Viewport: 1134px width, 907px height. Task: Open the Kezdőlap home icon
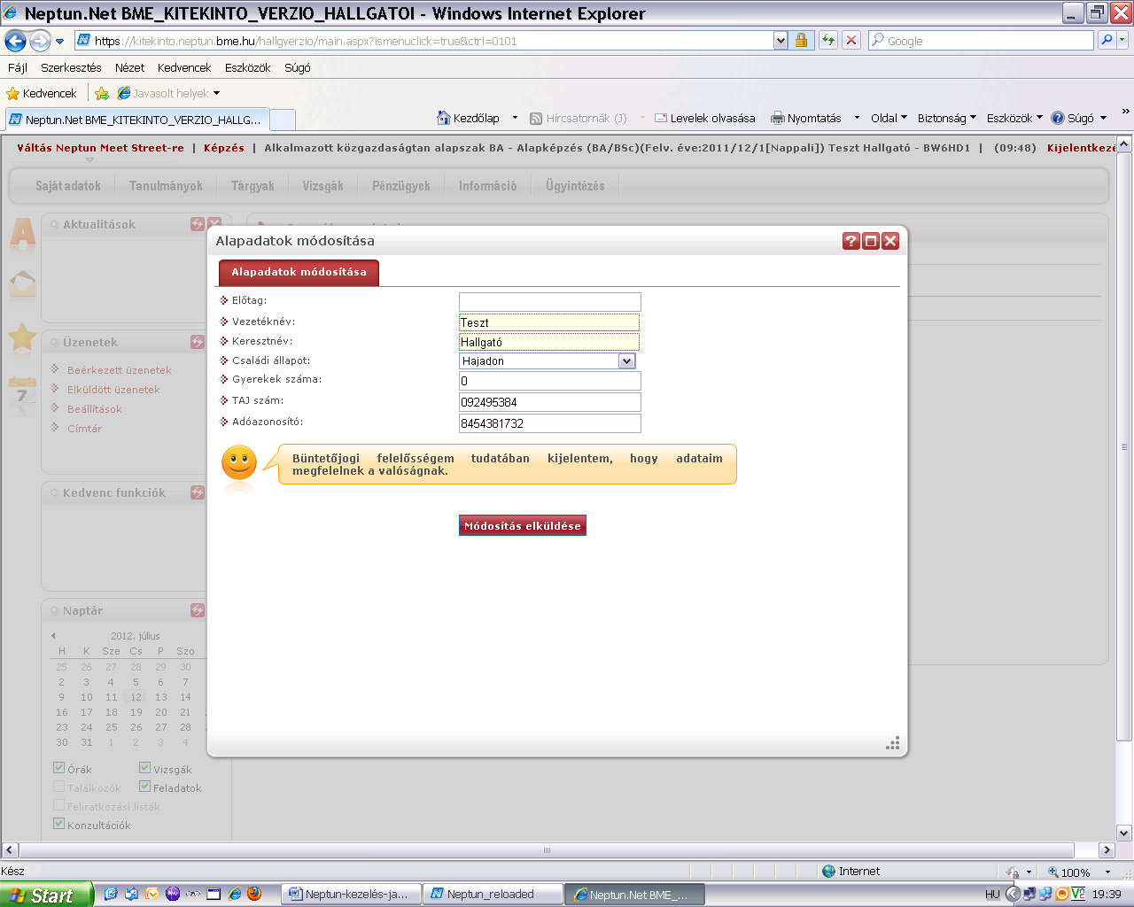(444, 118)
